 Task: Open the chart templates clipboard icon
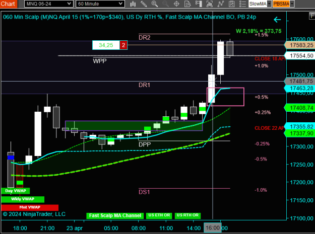pos(232,4)
